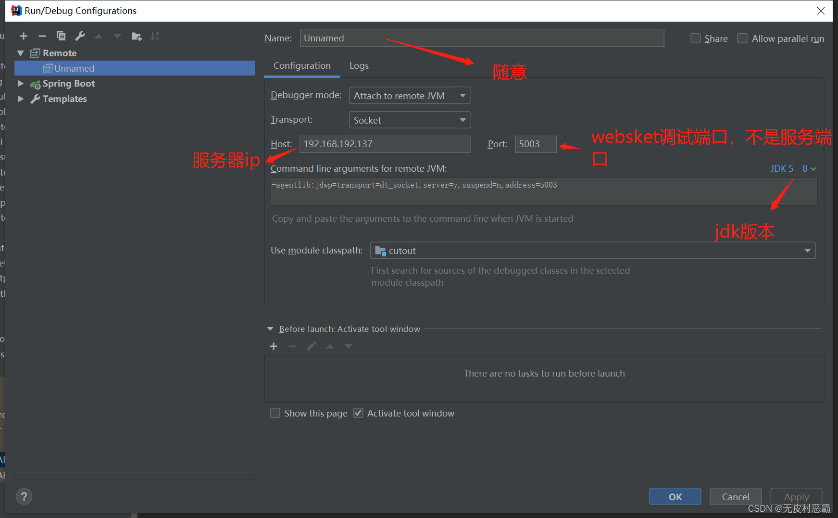Image resolution: width=838 pixels, height=518 pixels.
Task: Enable the Share checkbox
Action: coord(696,38)
